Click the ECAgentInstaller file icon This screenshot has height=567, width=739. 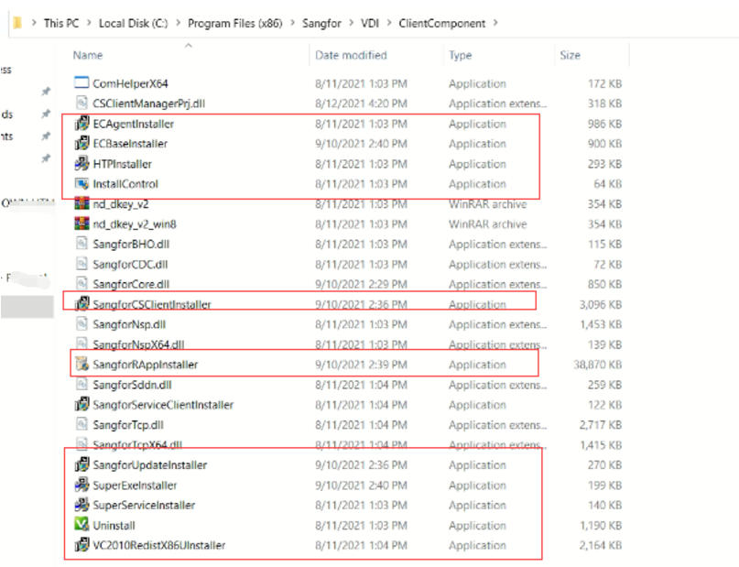tap(81, 124)
